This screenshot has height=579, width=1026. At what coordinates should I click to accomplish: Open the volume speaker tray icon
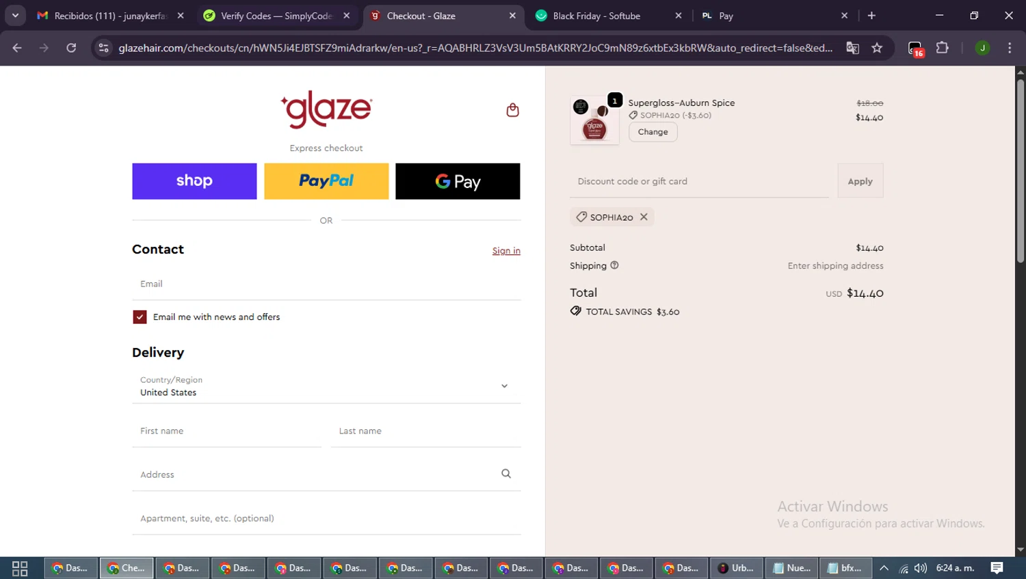coord(921,568)
